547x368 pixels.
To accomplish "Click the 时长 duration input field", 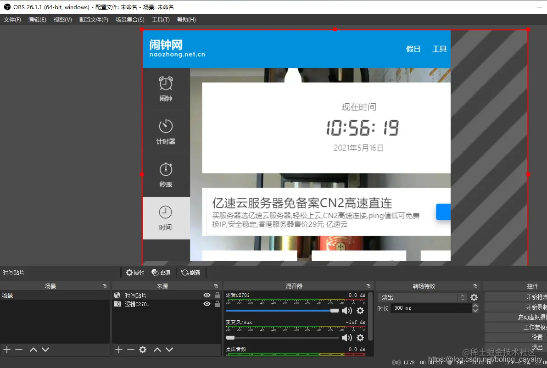I will coord(431,308).
